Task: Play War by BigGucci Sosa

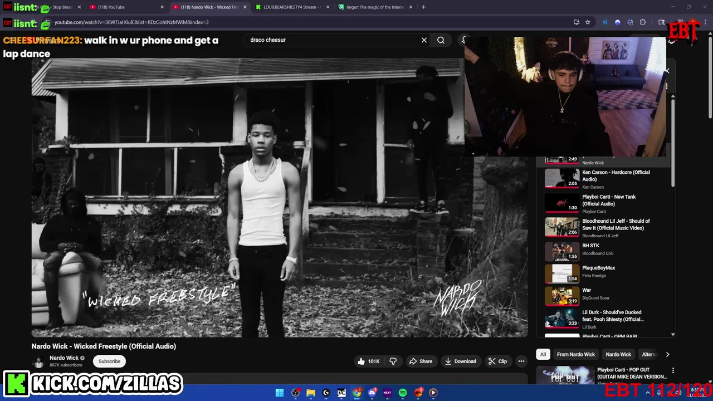Action: click(x=604, y=295)
